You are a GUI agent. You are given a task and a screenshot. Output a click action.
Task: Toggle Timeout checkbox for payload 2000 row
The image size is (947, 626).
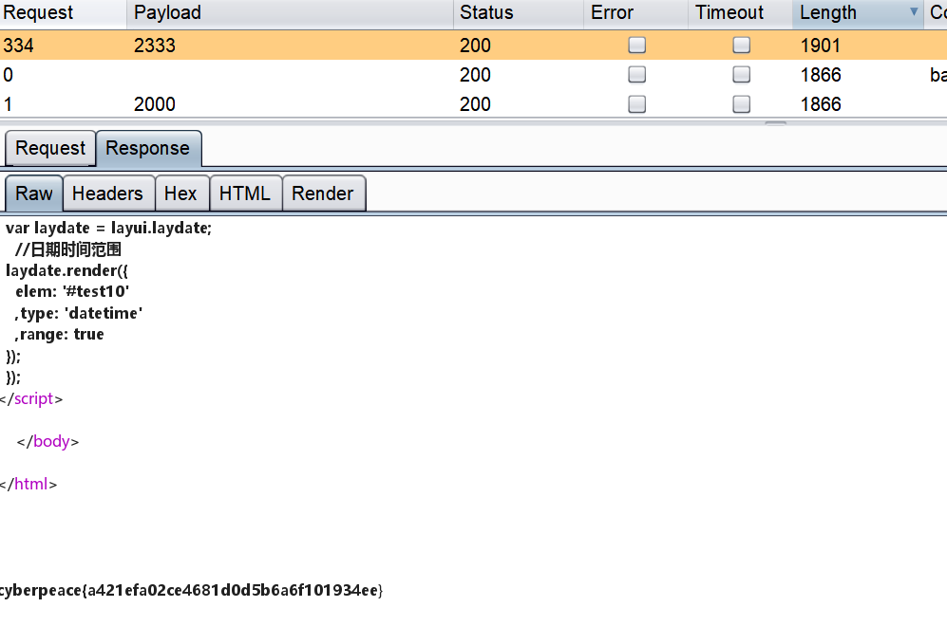tap(741, 104)
